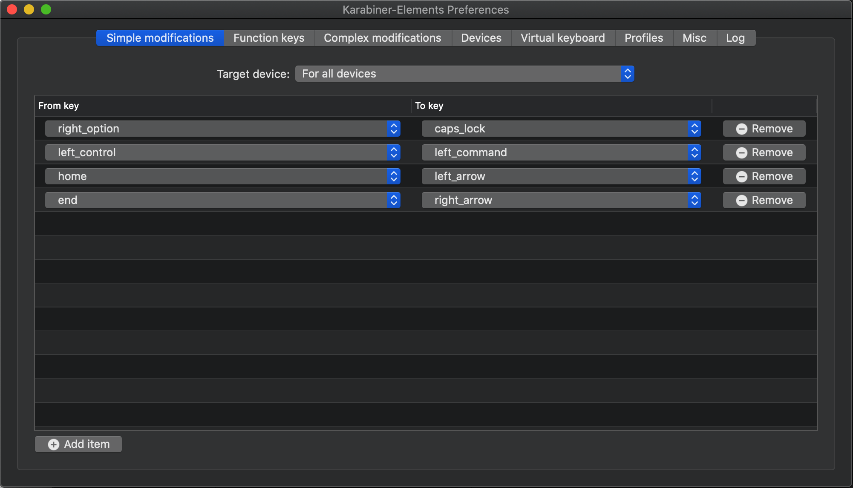Image resolution: width=853 pixels, height=488 pixels.
Task: Open the Function keys tab
Action: 269,38
